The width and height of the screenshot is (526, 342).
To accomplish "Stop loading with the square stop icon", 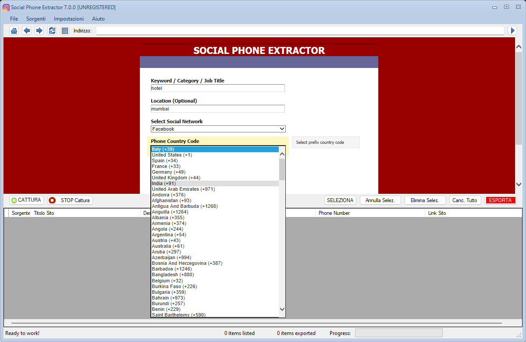I will pos(65,30).
